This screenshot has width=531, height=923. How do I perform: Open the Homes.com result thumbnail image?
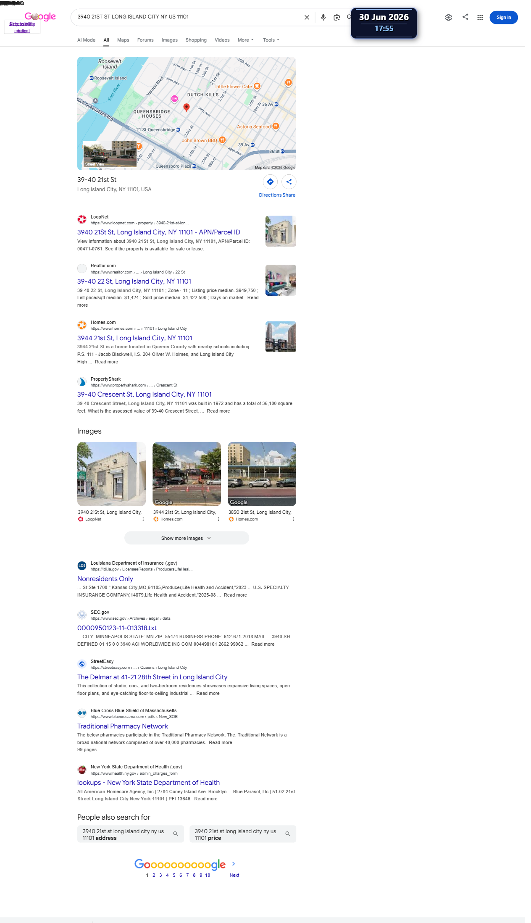(x=281, y=337)
